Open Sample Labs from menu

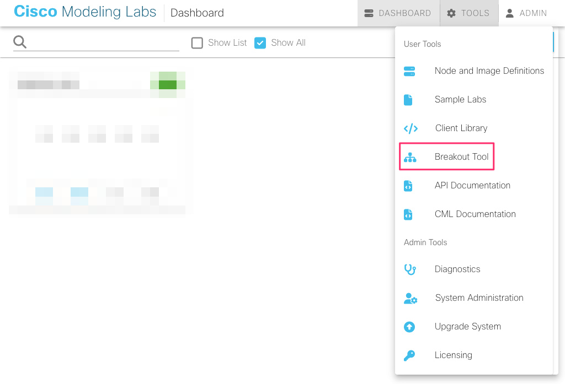click(474, 100)
